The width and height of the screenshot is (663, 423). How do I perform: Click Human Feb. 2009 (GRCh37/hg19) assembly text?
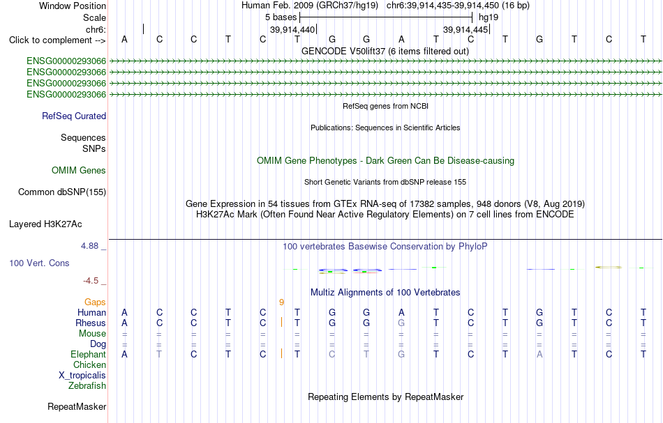(310, 6)
